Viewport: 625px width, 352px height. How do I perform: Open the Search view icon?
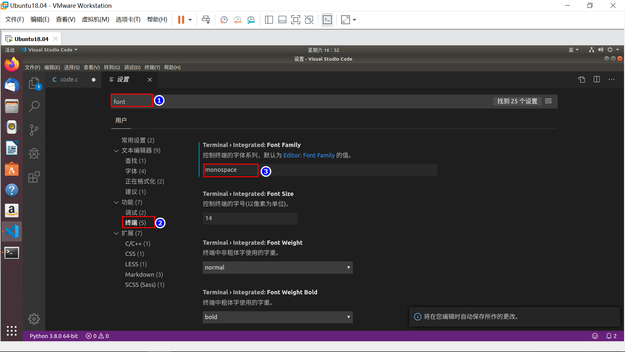pyautogui.click(x=34, y=106)
